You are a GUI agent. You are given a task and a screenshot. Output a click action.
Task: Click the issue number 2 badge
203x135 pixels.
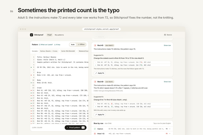[95, 45]
